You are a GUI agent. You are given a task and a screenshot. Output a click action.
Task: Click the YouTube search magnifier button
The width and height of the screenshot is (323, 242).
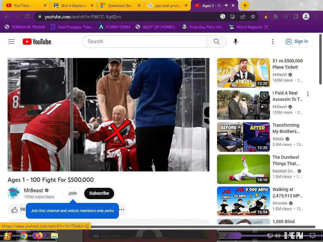point(216,42)
